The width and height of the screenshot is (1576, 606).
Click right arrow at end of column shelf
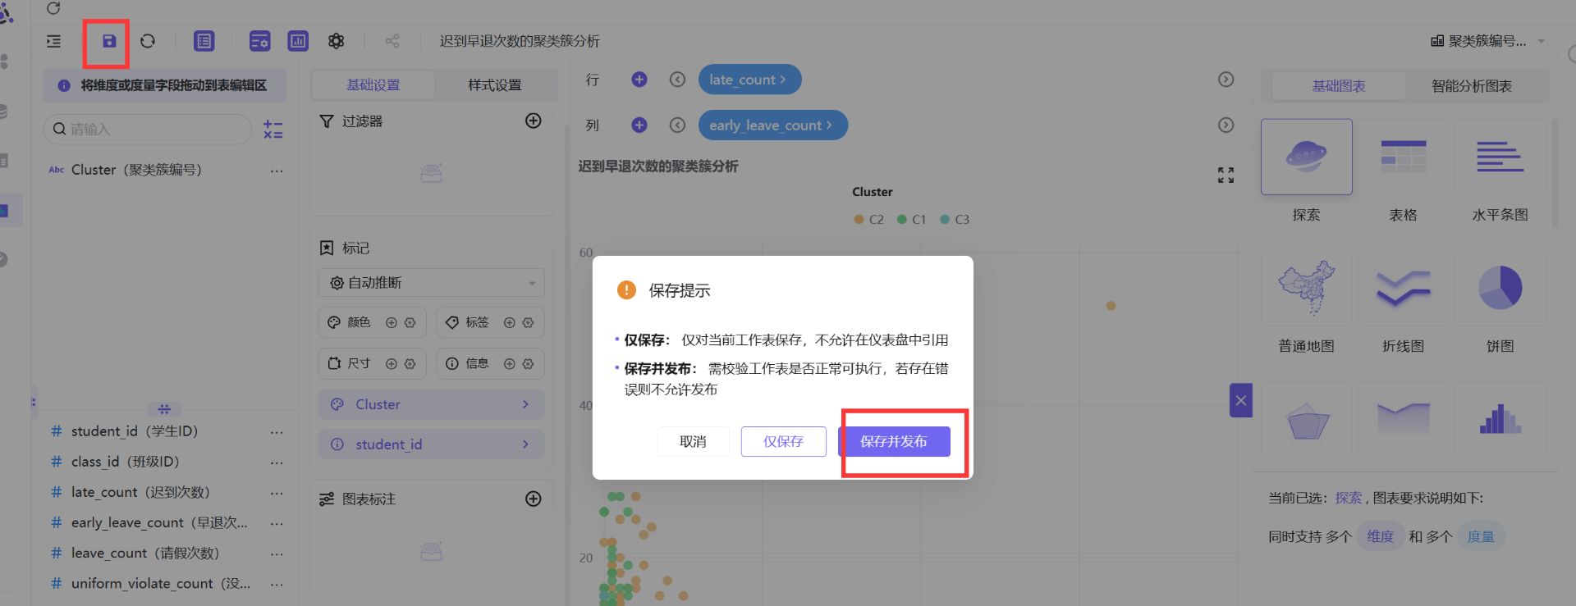click(1226, 125)
